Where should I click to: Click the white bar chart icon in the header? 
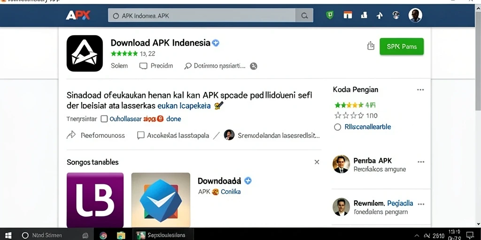pyautogui.click(x=364, y=15)
